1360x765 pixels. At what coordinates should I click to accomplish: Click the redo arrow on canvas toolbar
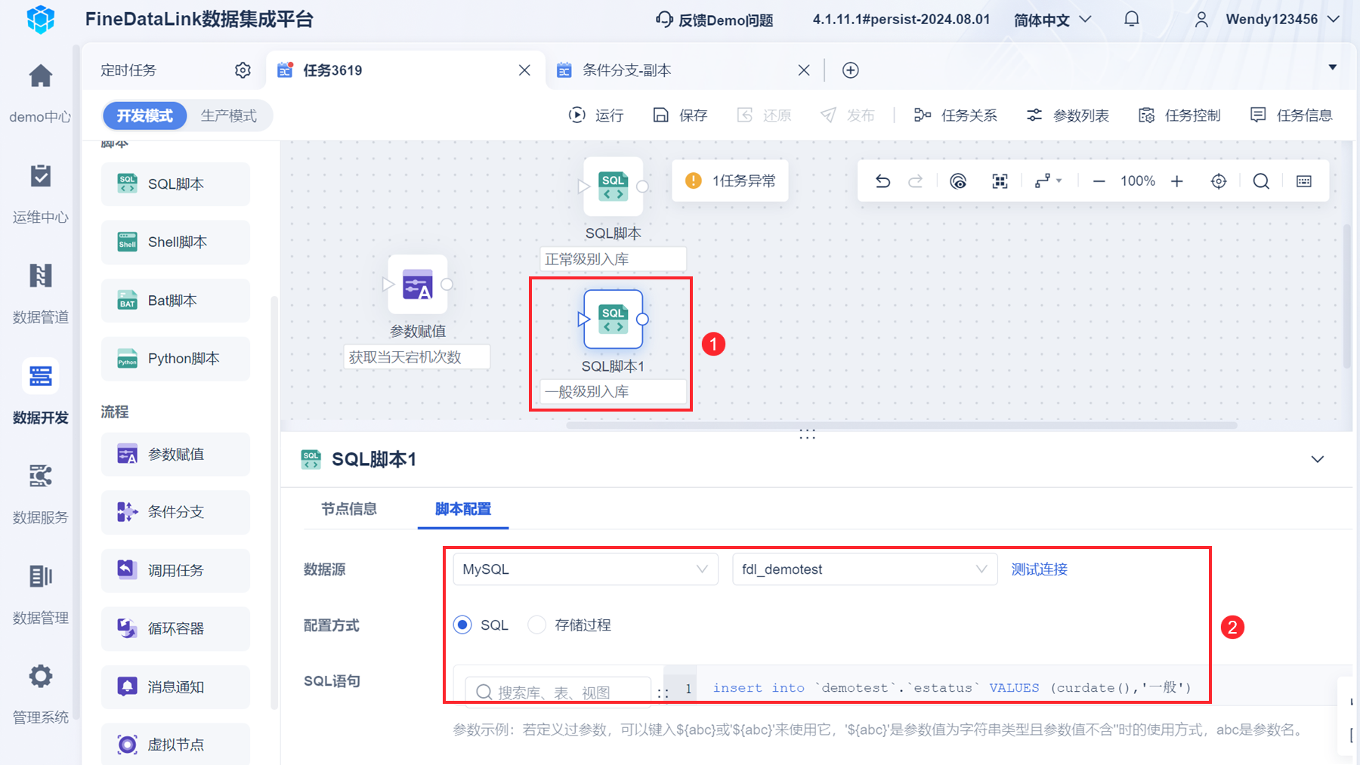coord(916,181)
